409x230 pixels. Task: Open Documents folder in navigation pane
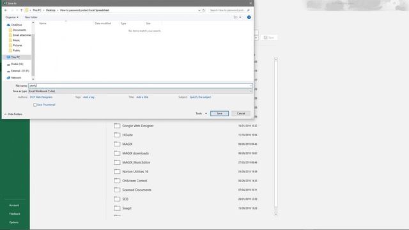pos(19,30)
